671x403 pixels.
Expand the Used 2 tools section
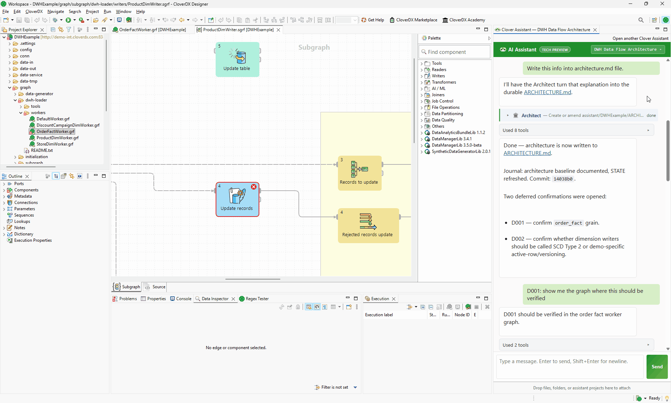[576, 345]
